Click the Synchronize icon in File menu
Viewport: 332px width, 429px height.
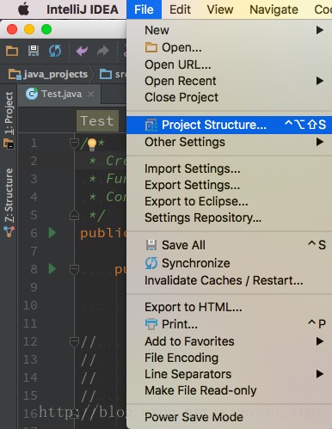(151, 263)
